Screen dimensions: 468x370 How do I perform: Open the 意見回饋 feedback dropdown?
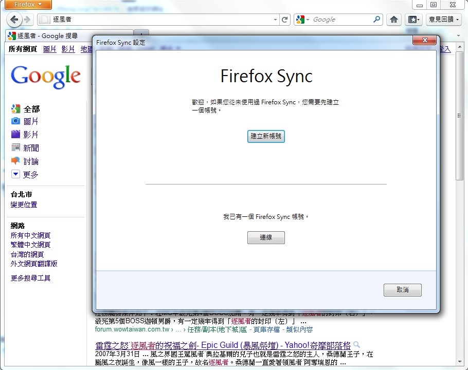click(x=443, y=20)
